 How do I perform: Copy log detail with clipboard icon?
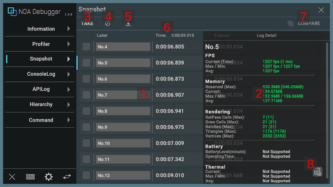318,172
